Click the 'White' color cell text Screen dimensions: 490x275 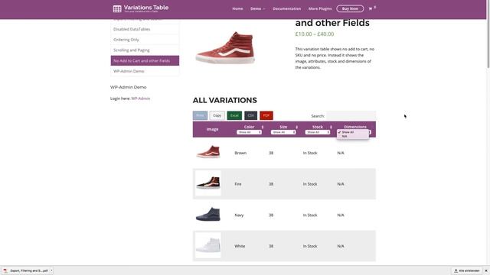click(x=240, y=246)
